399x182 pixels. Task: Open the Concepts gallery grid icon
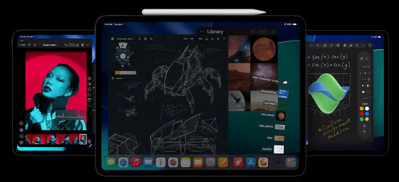112,39
